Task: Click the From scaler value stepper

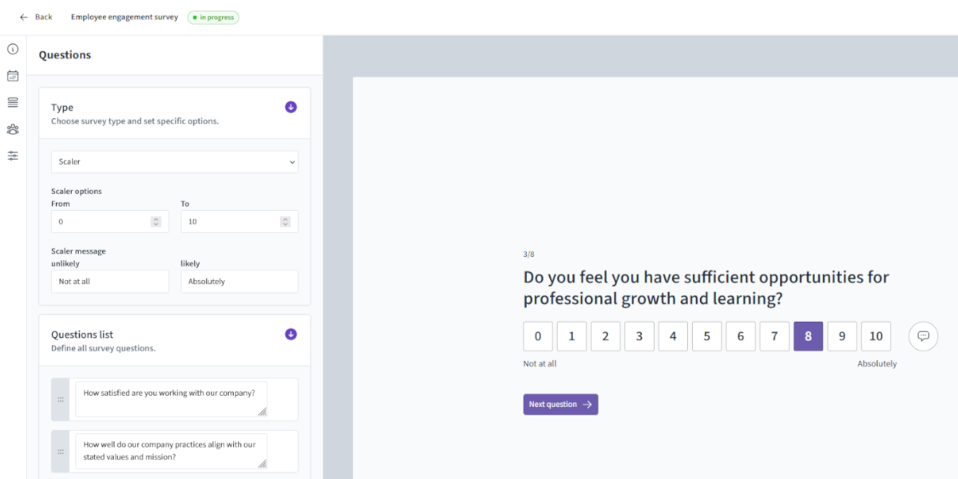Action: click(156, 222)
